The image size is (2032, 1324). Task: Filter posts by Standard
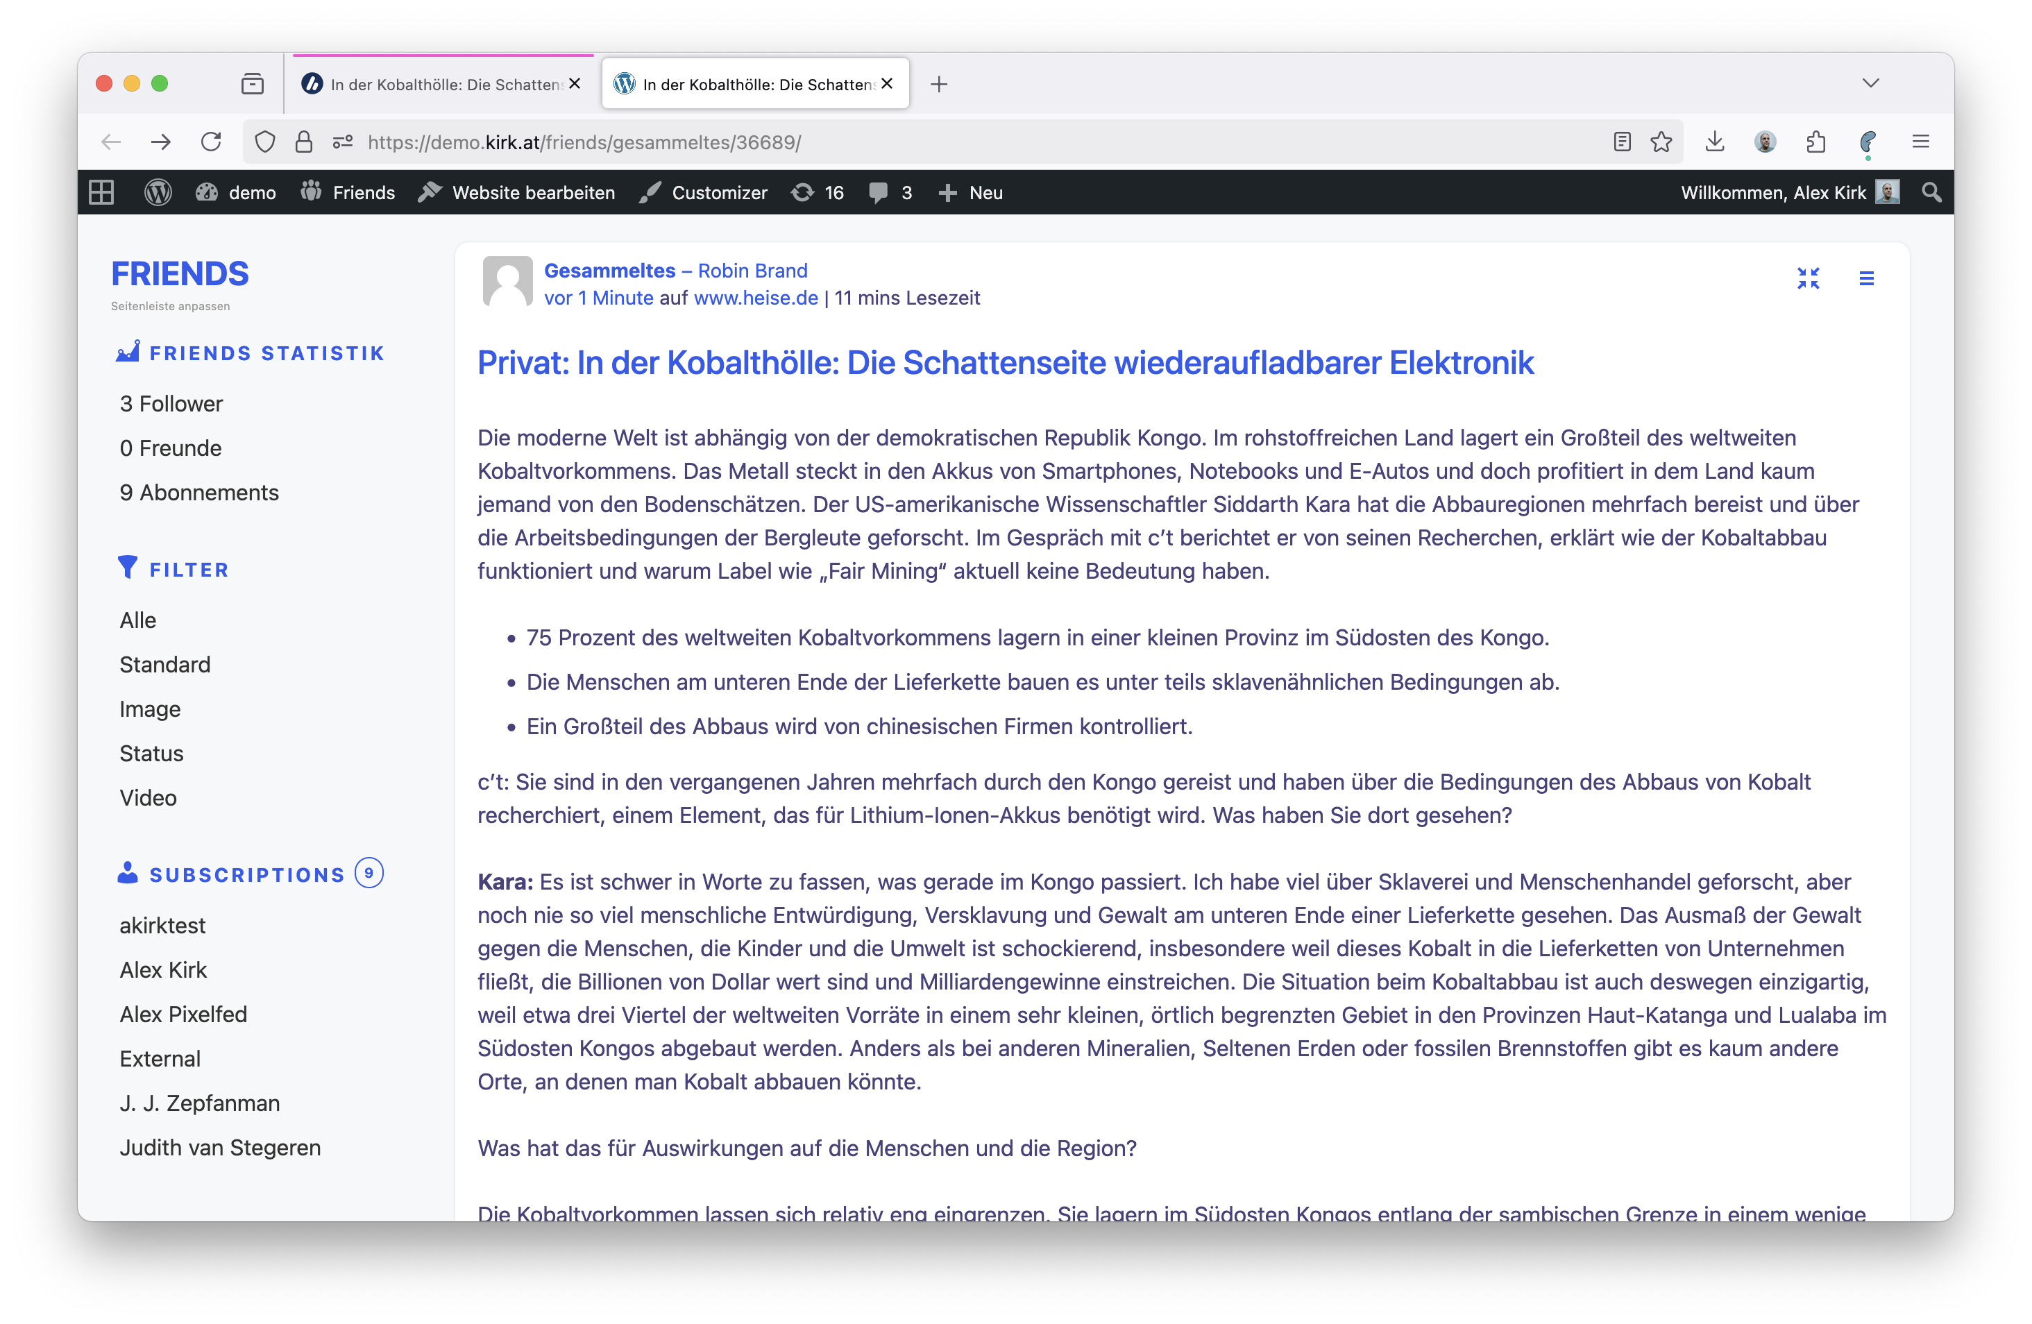[164, 664]
